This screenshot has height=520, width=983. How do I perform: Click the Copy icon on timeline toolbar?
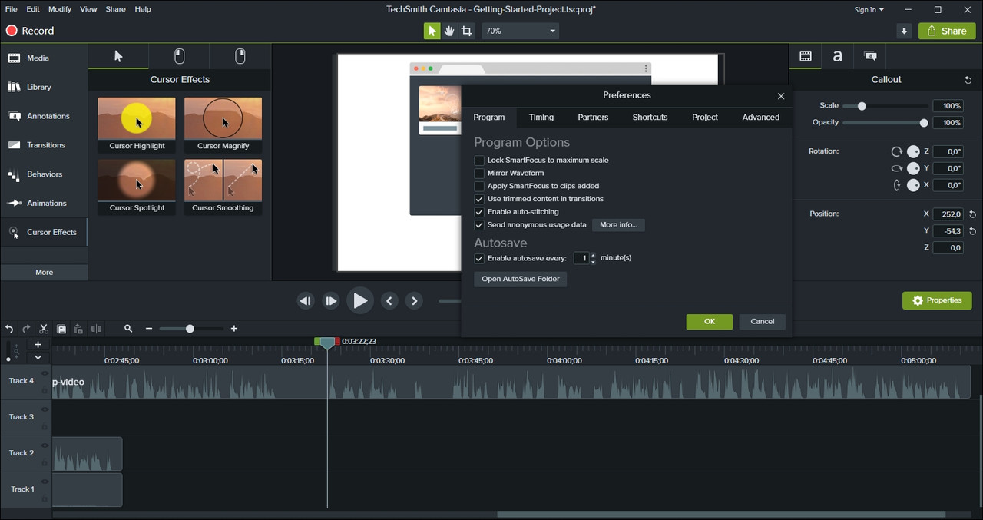(x=61, y=329)
